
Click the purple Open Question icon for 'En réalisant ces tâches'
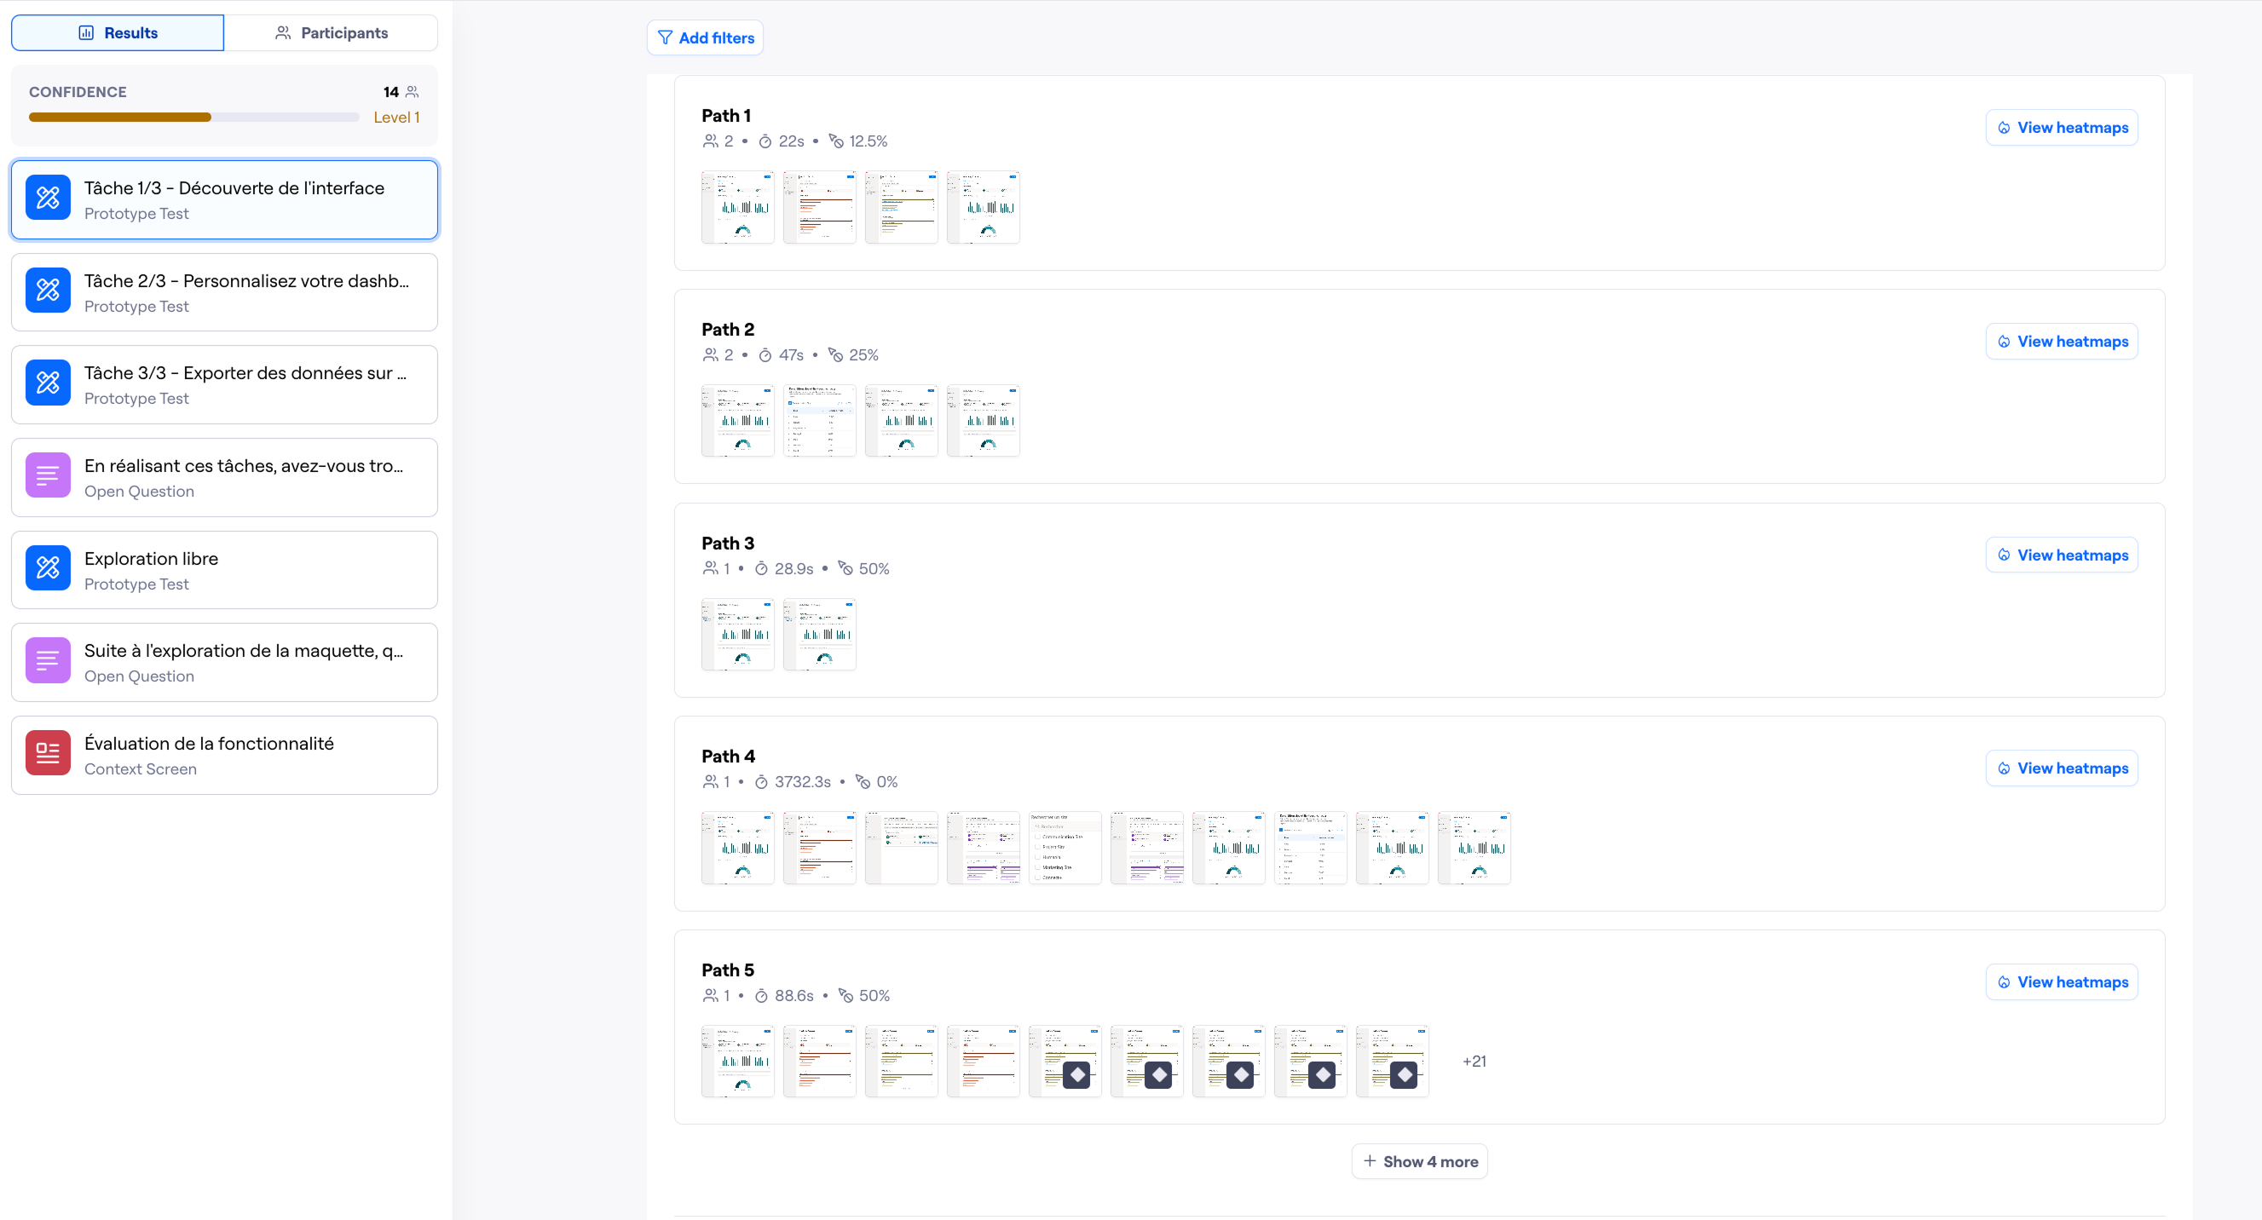48,476
